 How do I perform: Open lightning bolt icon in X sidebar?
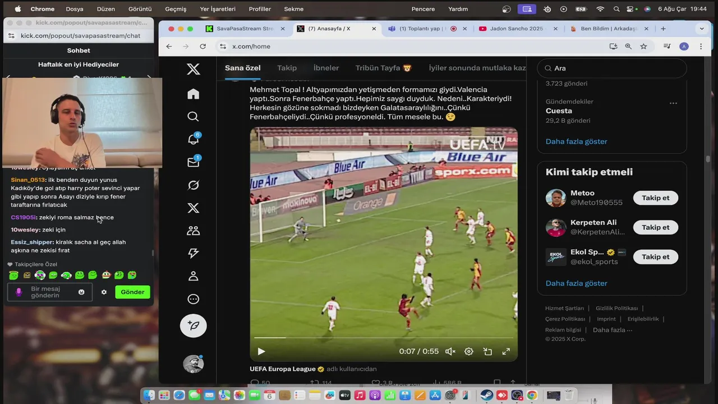coord(193,254)
